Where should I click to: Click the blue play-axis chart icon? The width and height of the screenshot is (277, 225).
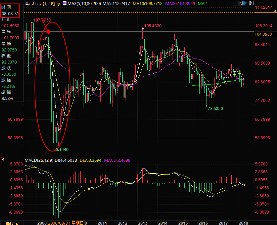246,3
